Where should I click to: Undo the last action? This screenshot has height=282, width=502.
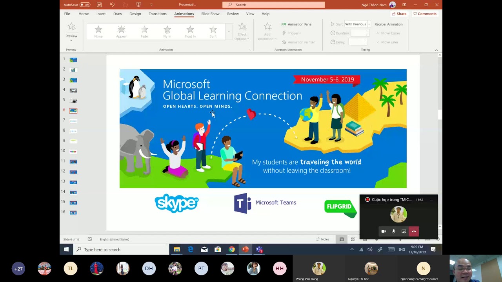tap(112, 5)
